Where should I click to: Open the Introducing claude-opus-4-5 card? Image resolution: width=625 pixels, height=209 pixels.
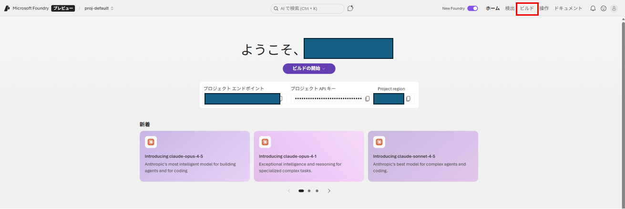pos(195,156)
